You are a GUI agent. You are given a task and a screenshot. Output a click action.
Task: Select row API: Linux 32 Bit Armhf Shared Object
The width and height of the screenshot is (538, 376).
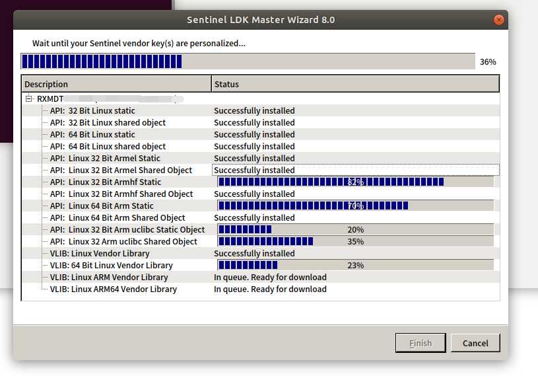(x=261, y=194)
